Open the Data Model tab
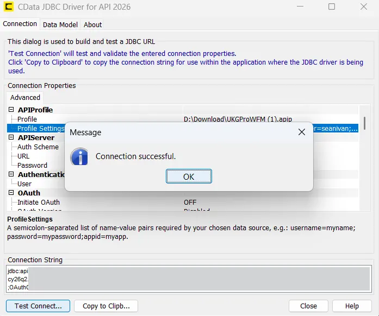379x316 pixels. coord(60,24)
